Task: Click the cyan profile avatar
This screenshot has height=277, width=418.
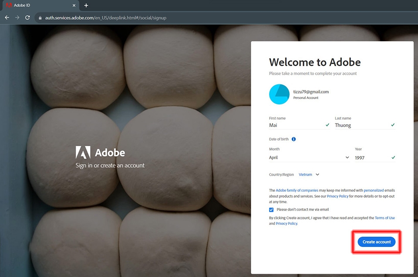Action: (279, 94)
